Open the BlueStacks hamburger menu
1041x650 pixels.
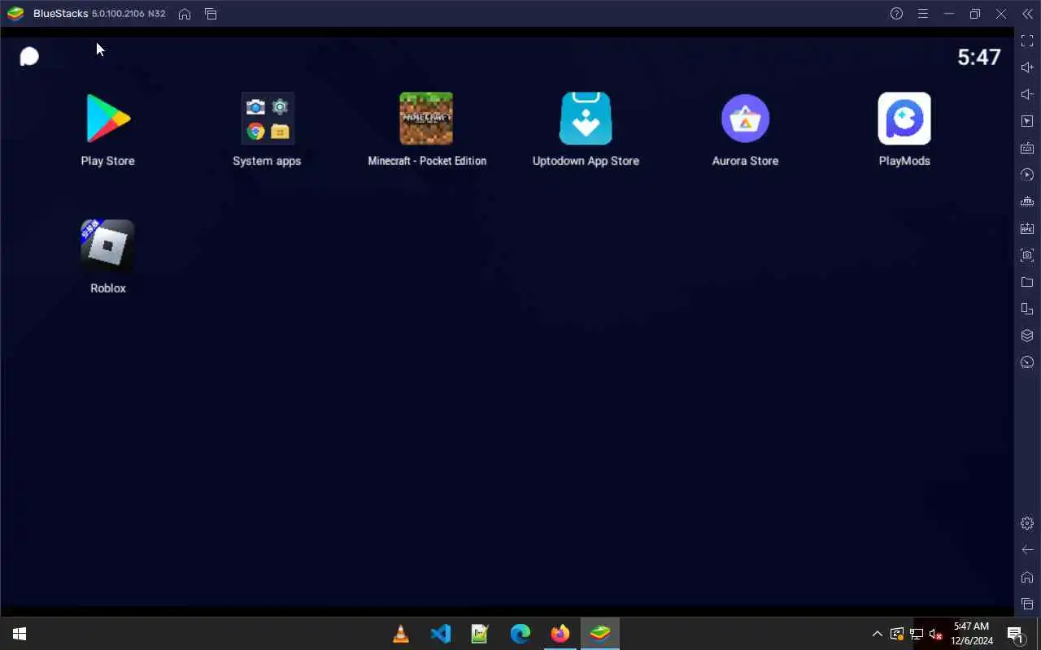pyautogui.click(x=923, y=14)
